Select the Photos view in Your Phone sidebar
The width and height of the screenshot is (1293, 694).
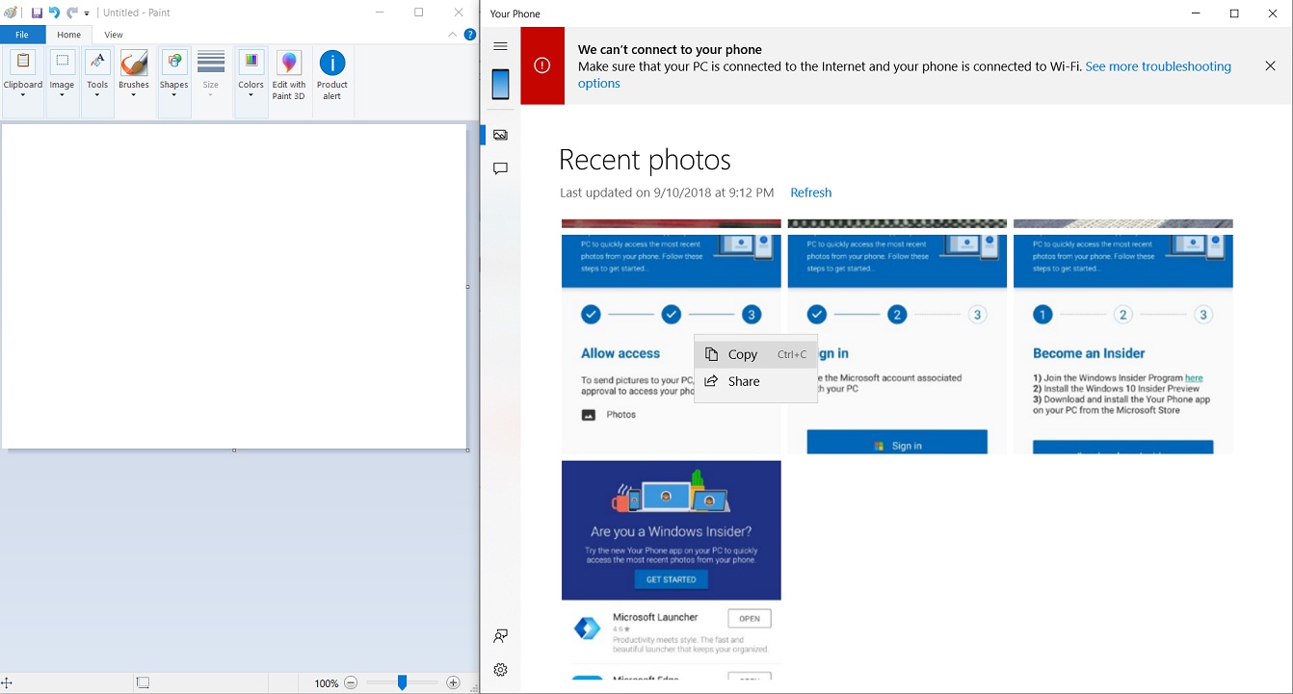[500, 135]
